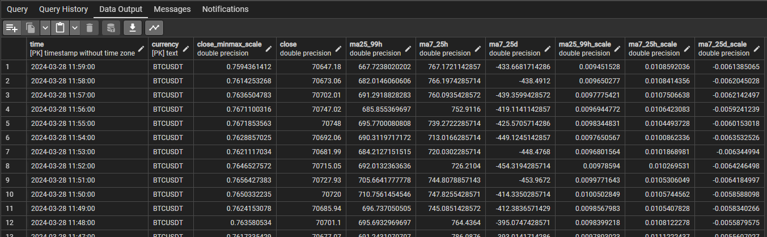The width and height of the screenshot is (767, 237).
Task: Click the Delete trash can icon
Action: coord(89,27)
